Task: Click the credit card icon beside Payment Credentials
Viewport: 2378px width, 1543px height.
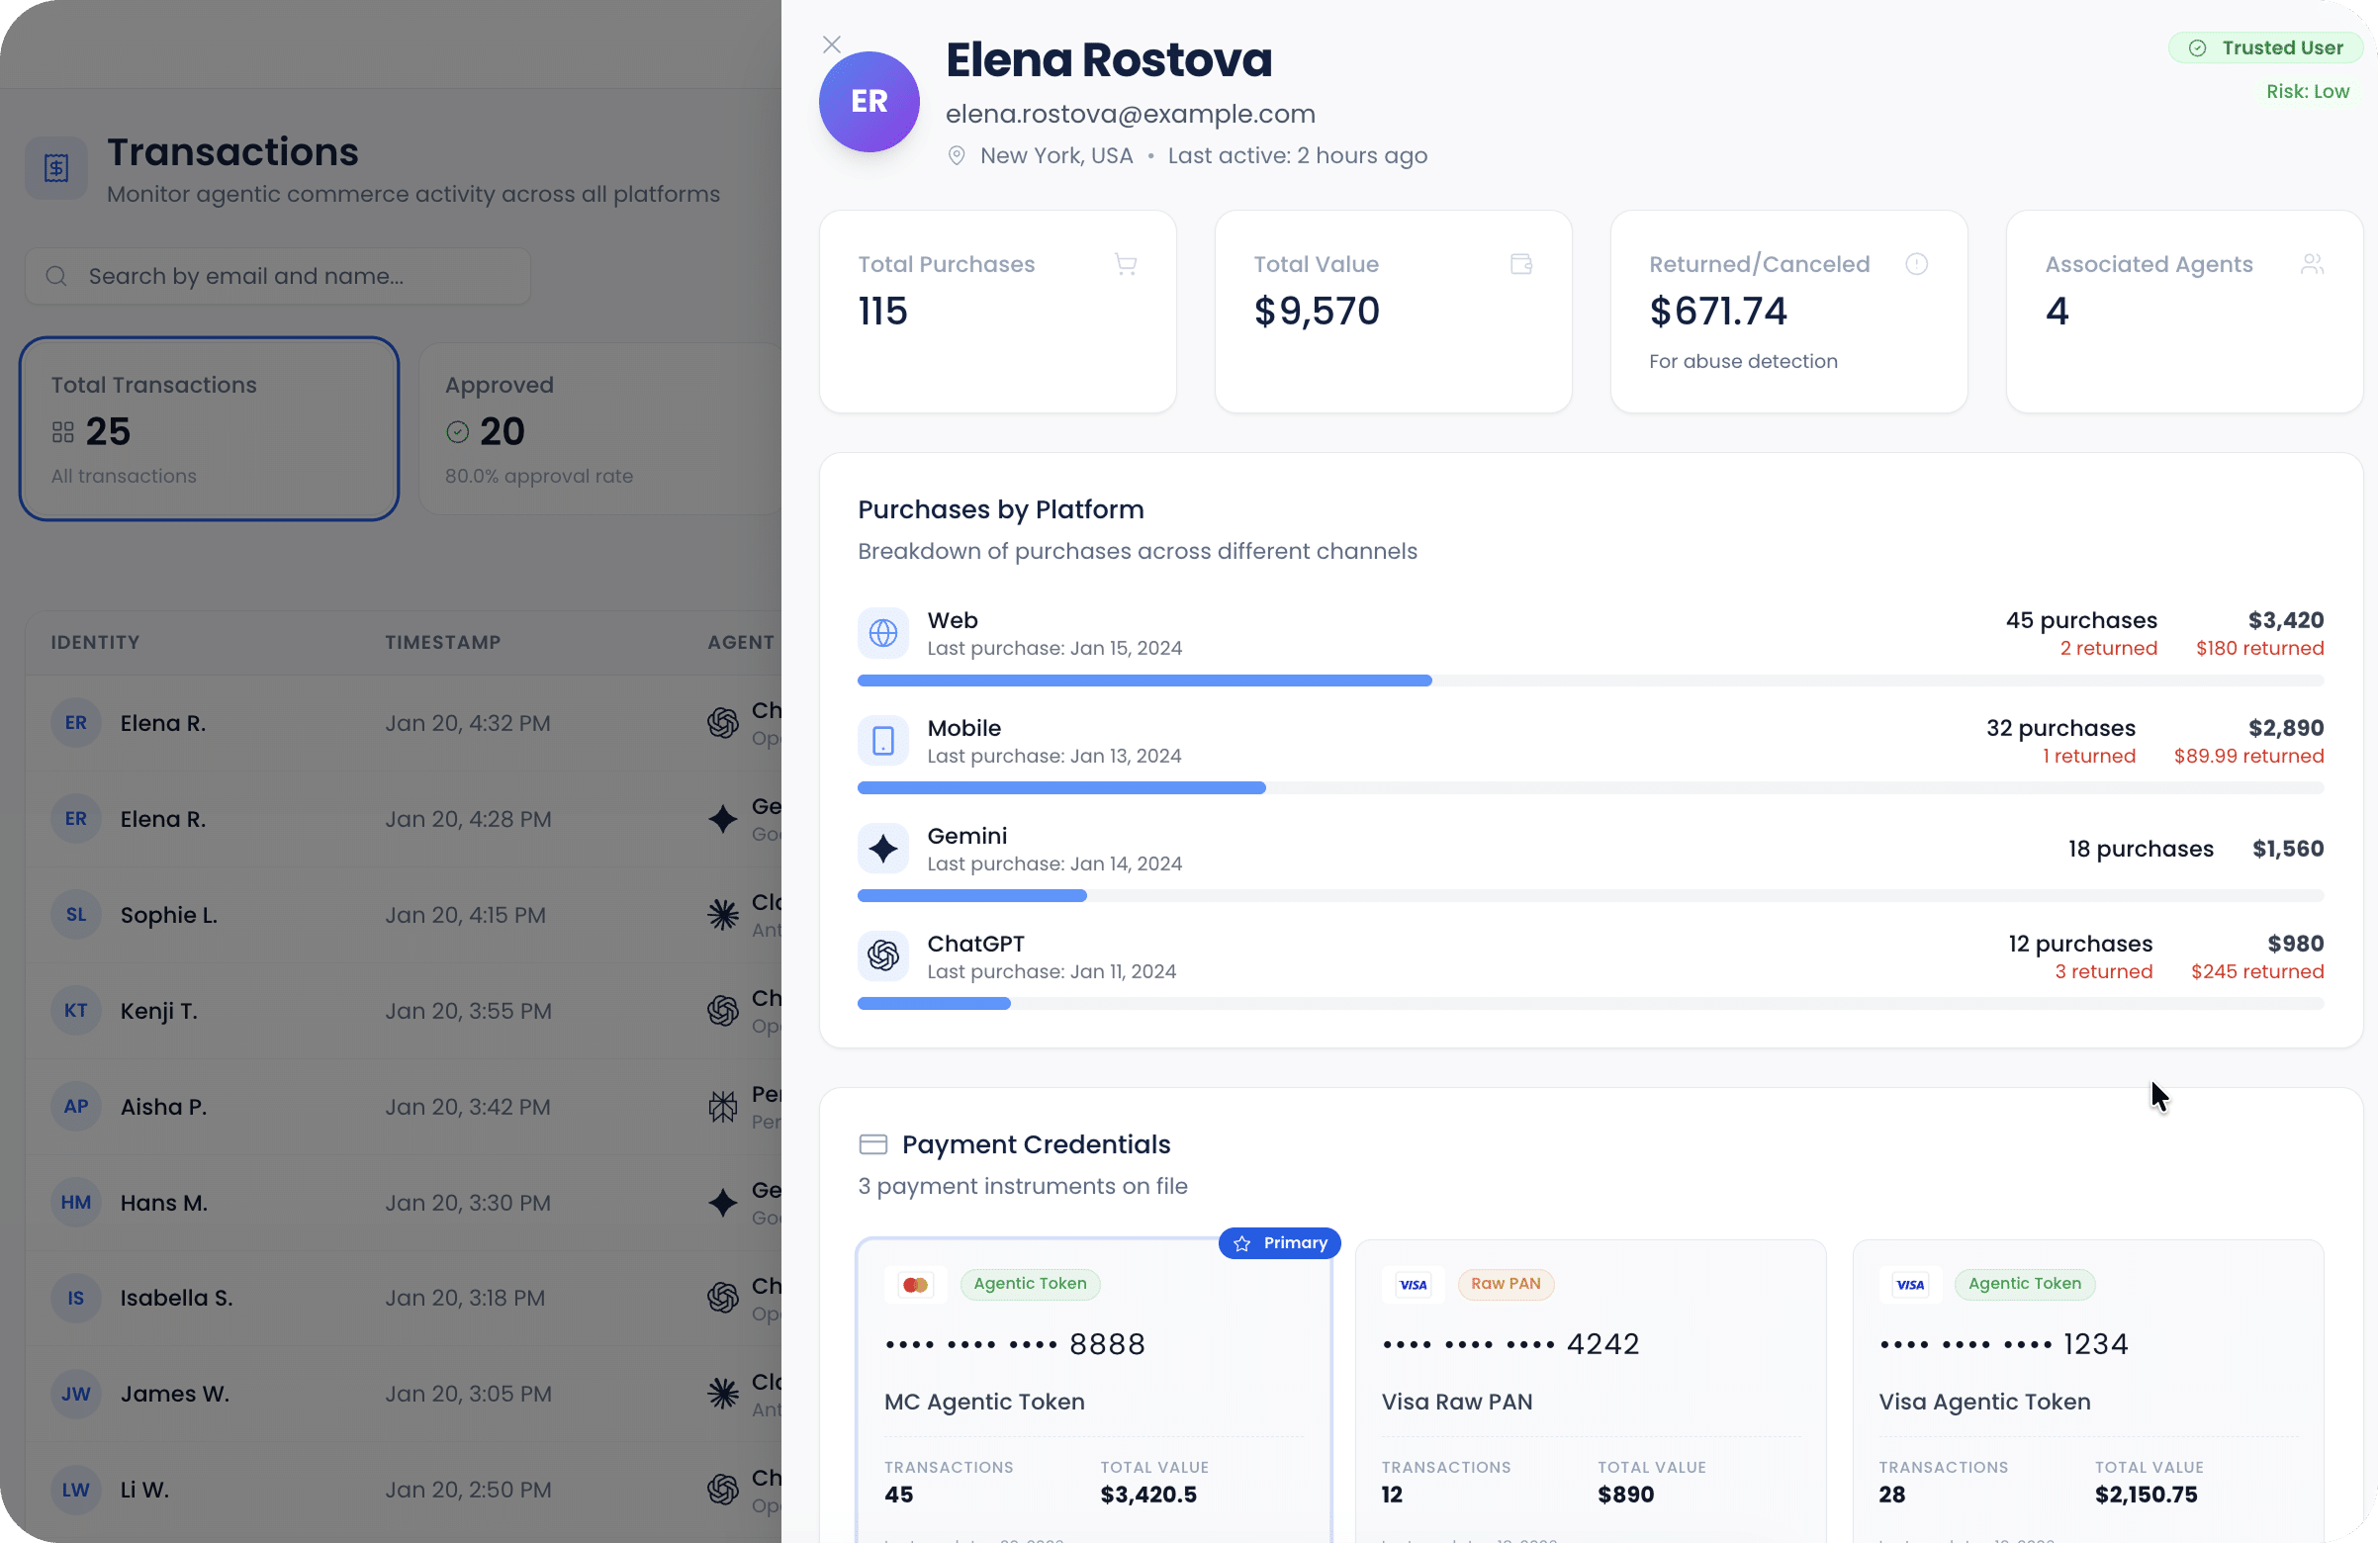Action: (873, 1143)
